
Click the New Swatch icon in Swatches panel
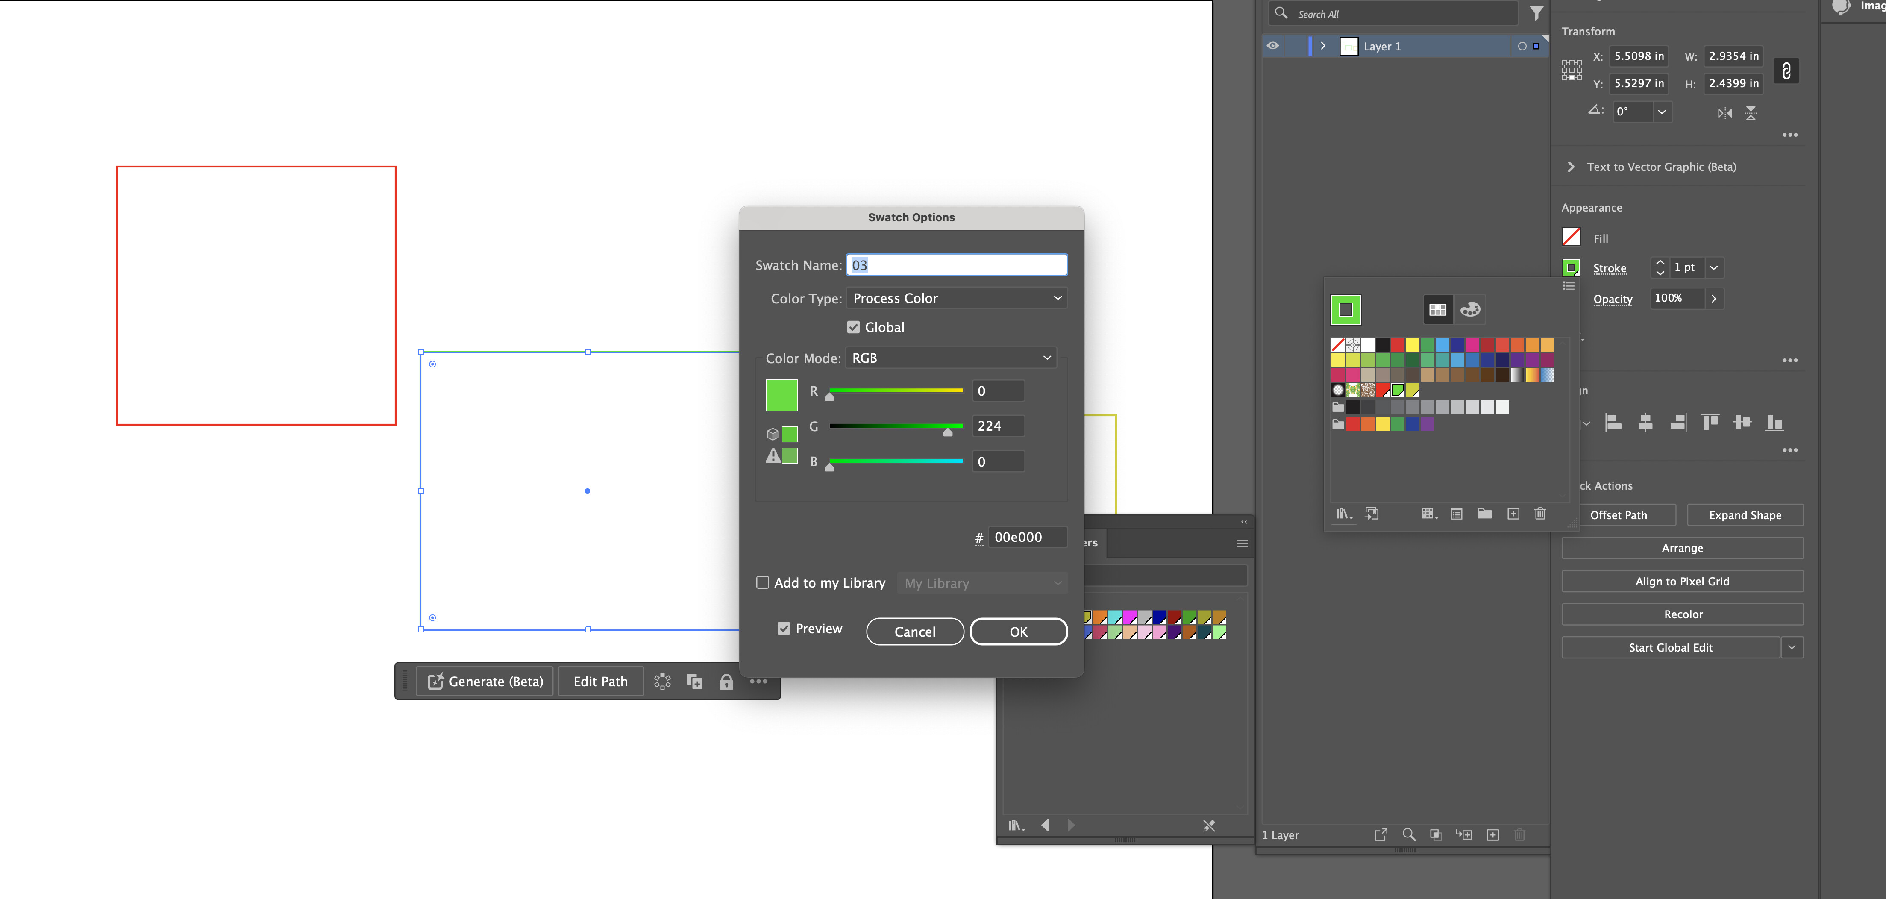1513,514
